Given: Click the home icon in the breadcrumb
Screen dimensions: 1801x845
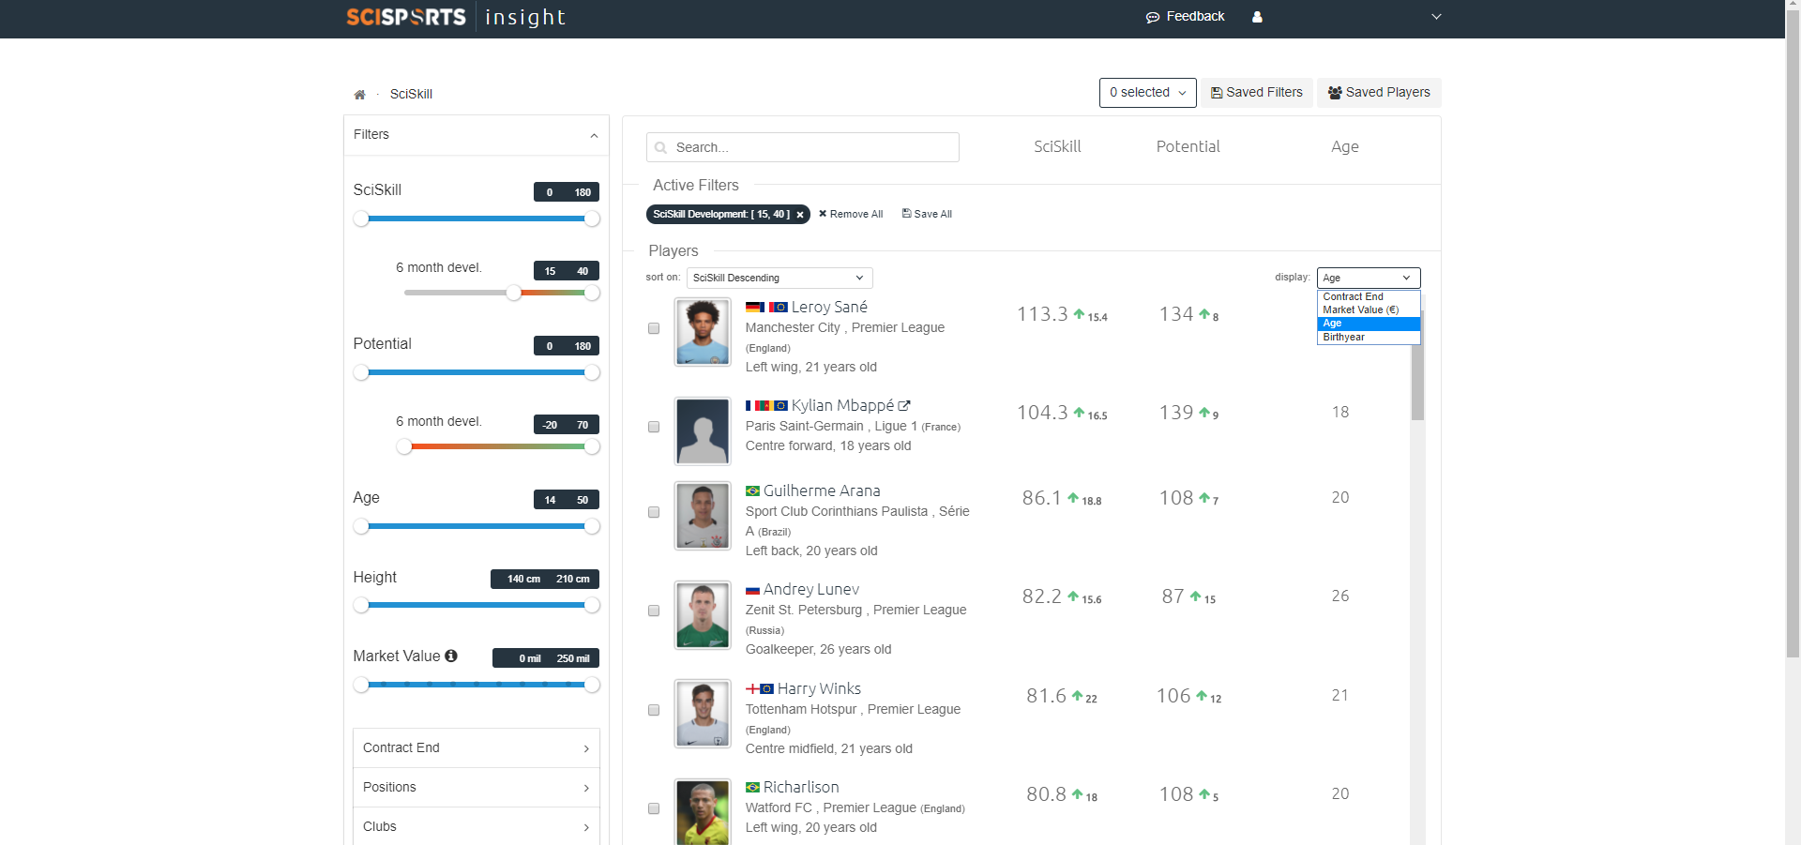Looking at the screenshot, I should click(x=359, y=95).
